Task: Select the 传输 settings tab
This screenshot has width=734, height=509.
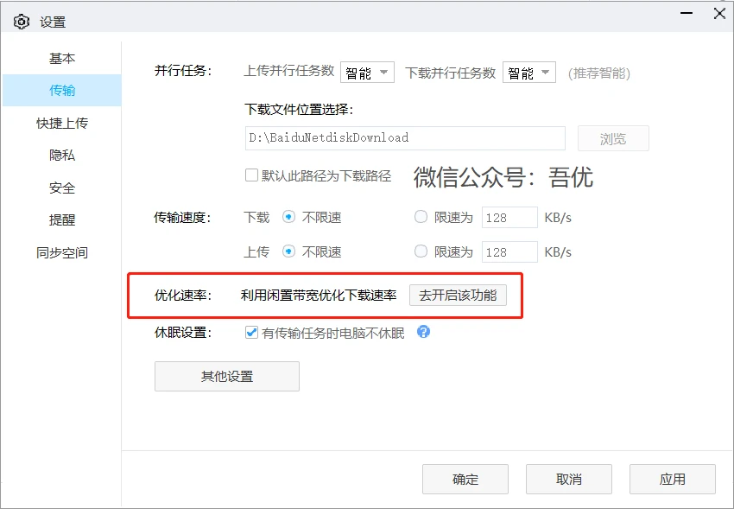Action: click(62, 90)
